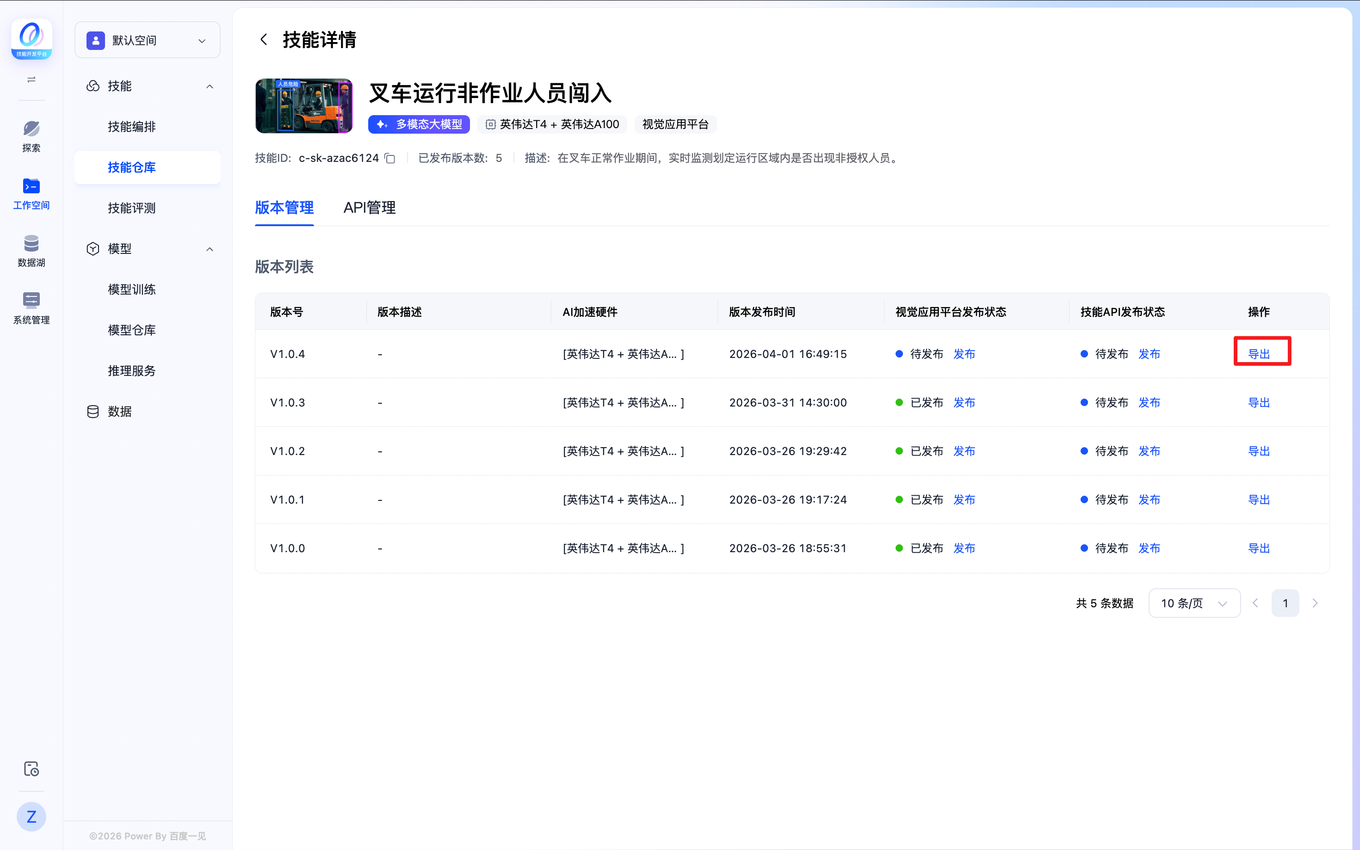Export version V1.0.4
1360x850 pixels.
point(1259,354)
